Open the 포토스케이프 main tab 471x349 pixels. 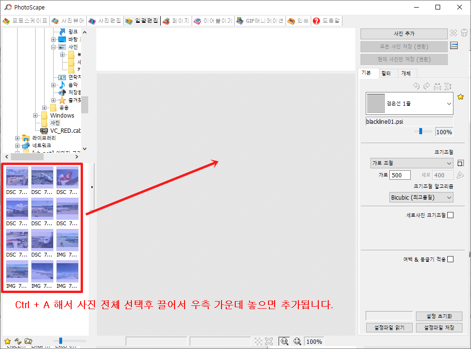25,21
